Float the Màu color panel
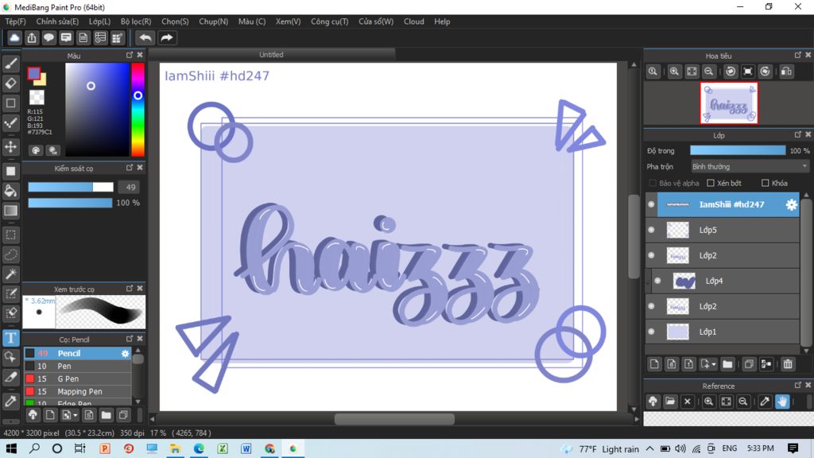Image resolution: width=814 pixels, height=458 pixels. (130, 55)
